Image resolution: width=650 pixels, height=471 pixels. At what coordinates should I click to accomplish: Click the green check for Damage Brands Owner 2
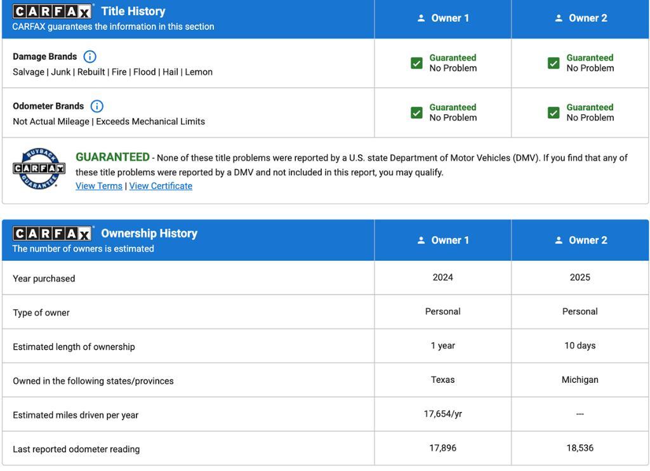click(554, 63)
